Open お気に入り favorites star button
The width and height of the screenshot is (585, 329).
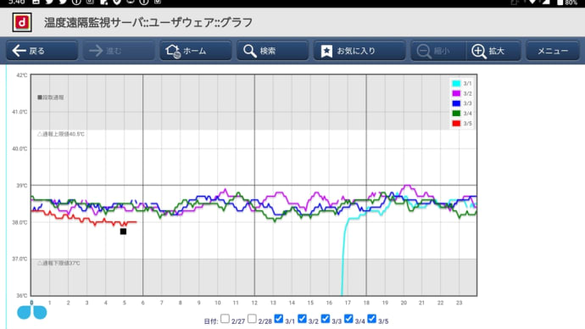pyautogui.click(x=359, y=50)
